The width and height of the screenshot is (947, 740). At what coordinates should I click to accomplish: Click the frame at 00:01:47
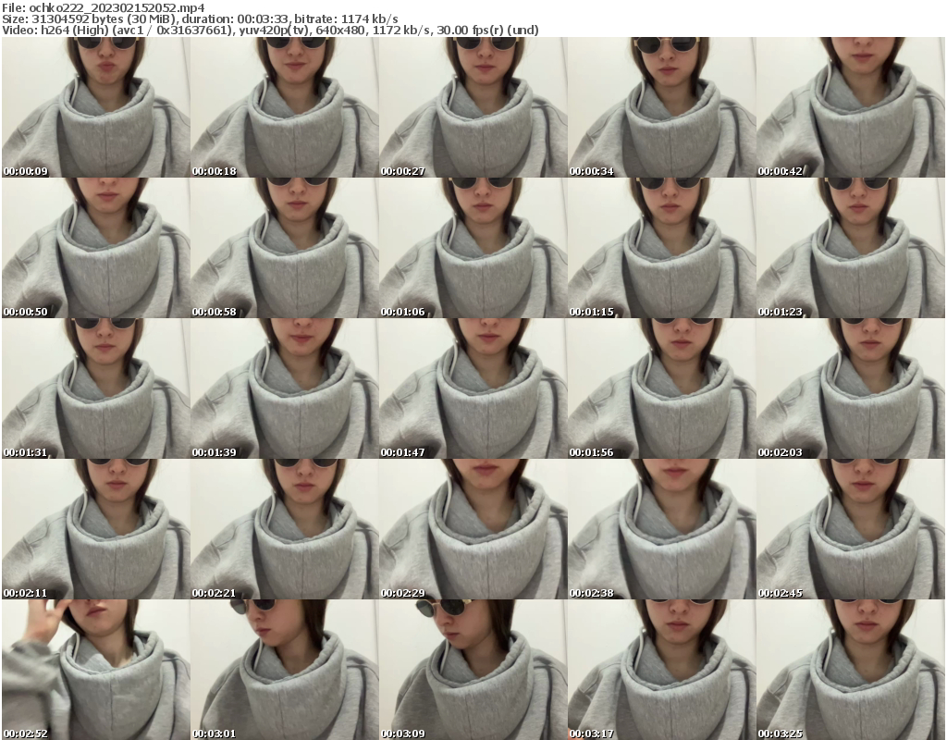point(473,387)
